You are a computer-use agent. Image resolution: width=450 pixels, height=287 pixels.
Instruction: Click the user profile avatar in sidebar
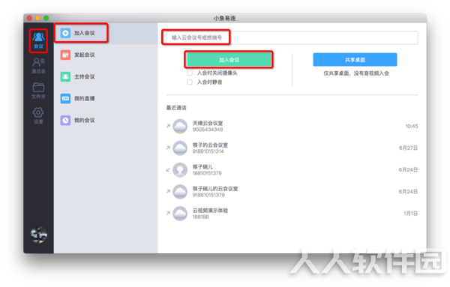(39, 235)
